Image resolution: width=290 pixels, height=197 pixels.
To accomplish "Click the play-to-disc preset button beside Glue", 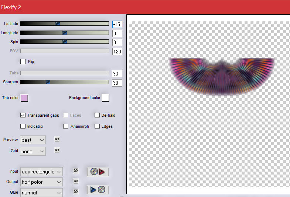I will 98,190.
